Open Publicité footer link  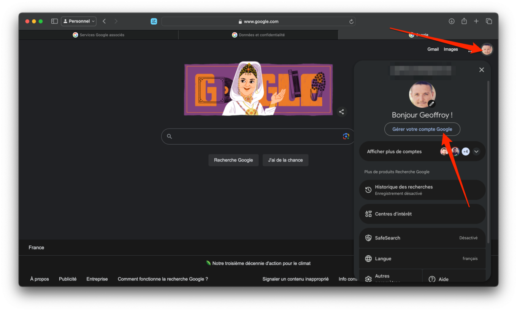coord(68,279)
